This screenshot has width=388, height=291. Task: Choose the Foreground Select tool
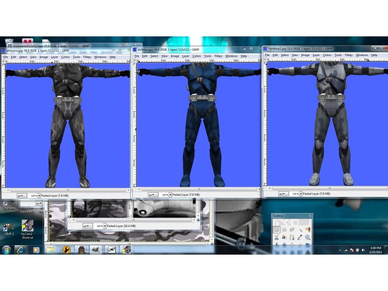click(x=284, y=238)
